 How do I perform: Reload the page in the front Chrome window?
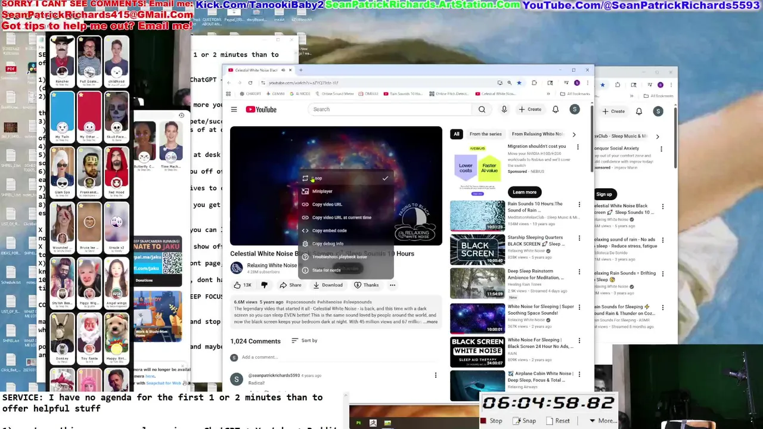click(x=250, y=83)
